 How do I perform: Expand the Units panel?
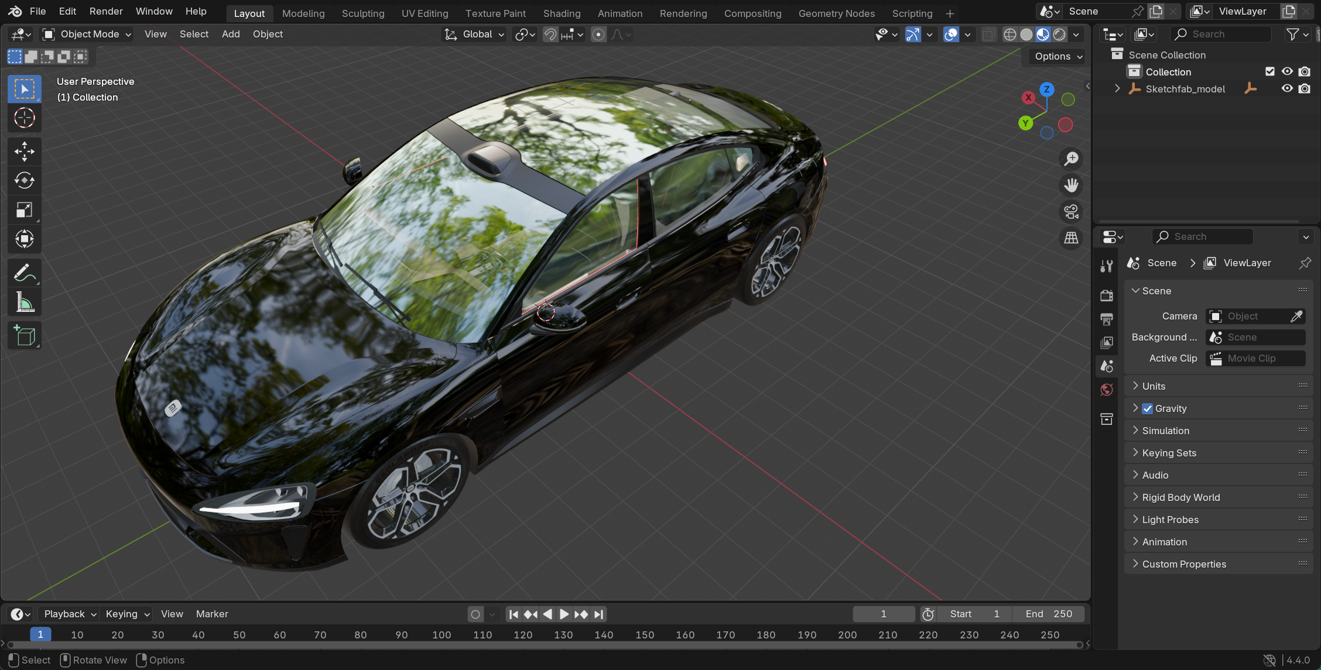pos(1154,386)
